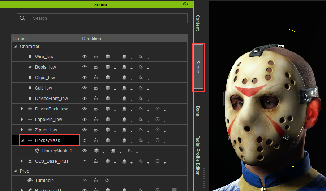Click the lock icon for Wire_low
The image size is (326, 191).
pos(96,57)
